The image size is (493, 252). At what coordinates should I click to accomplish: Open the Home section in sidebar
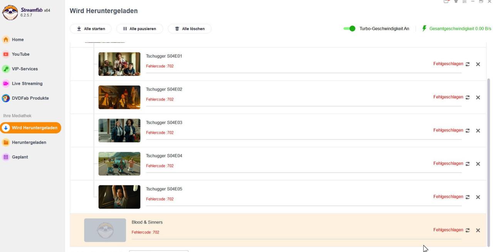(x=18, y=40)
